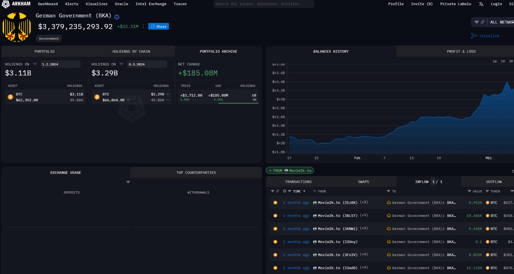This screenshot has height=274, width=514.
Task: Click the clock icon in the TIME column
Action: pyautogui.click(x=284, y=191)
